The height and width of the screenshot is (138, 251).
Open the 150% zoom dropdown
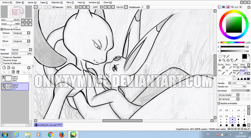click(x=76, y=7)
